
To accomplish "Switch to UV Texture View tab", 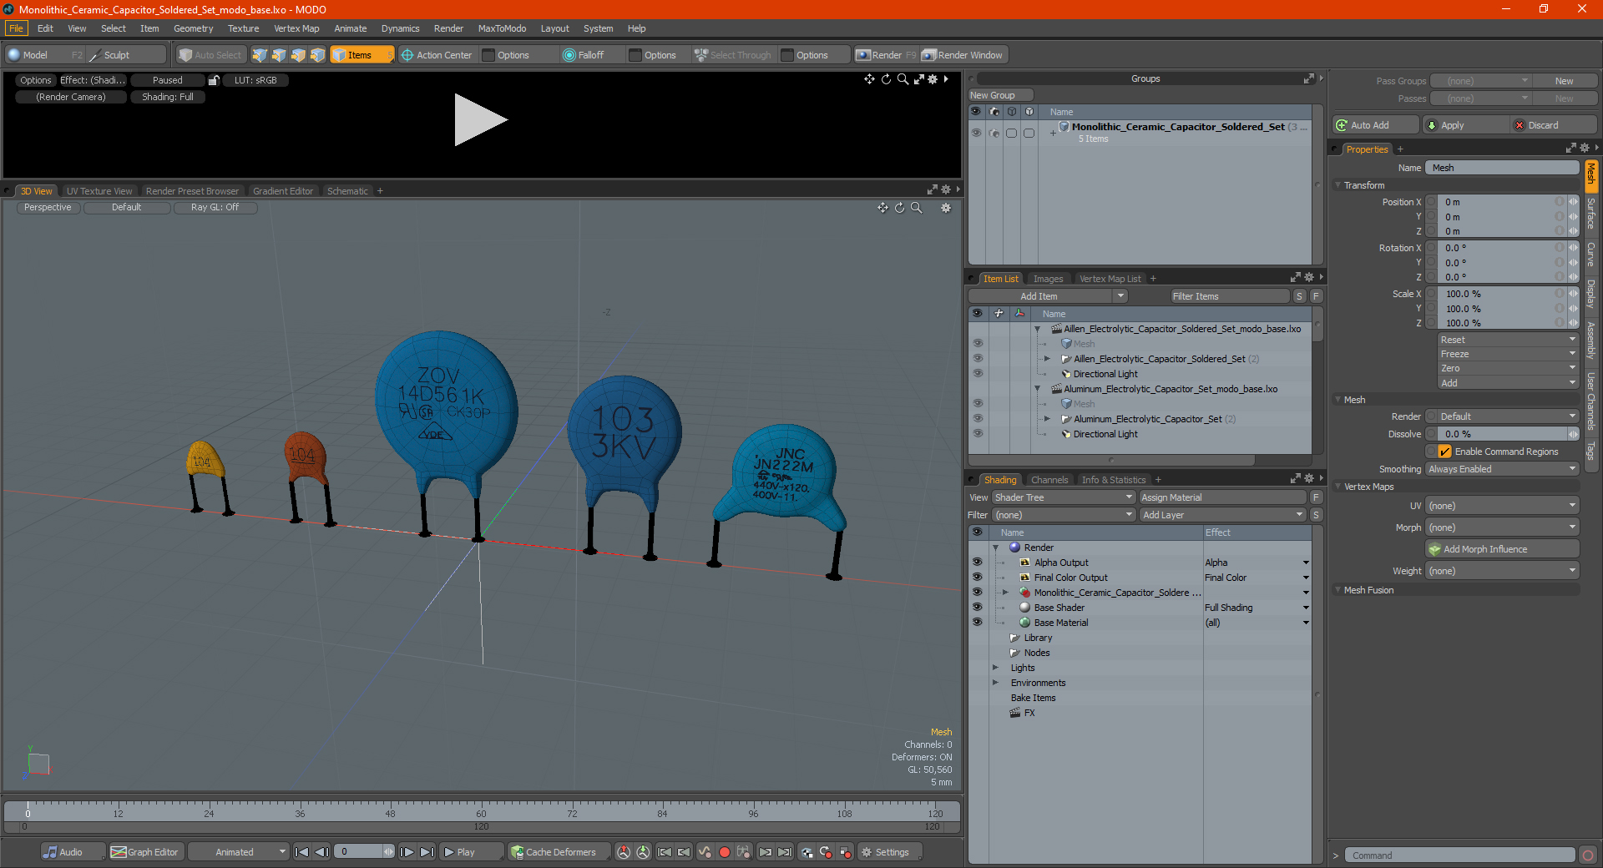I will [99, 191].
